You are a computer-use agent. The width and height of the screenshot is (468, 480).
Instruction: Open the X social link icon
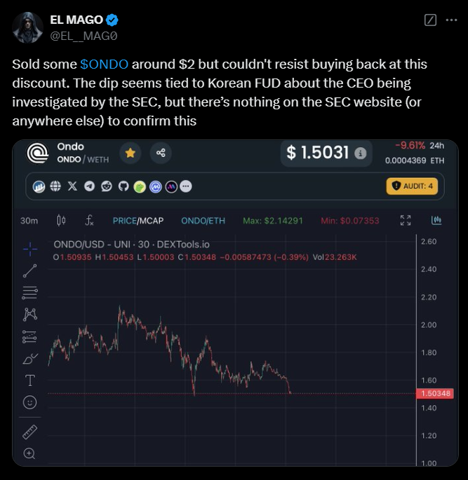click(73, 186)
